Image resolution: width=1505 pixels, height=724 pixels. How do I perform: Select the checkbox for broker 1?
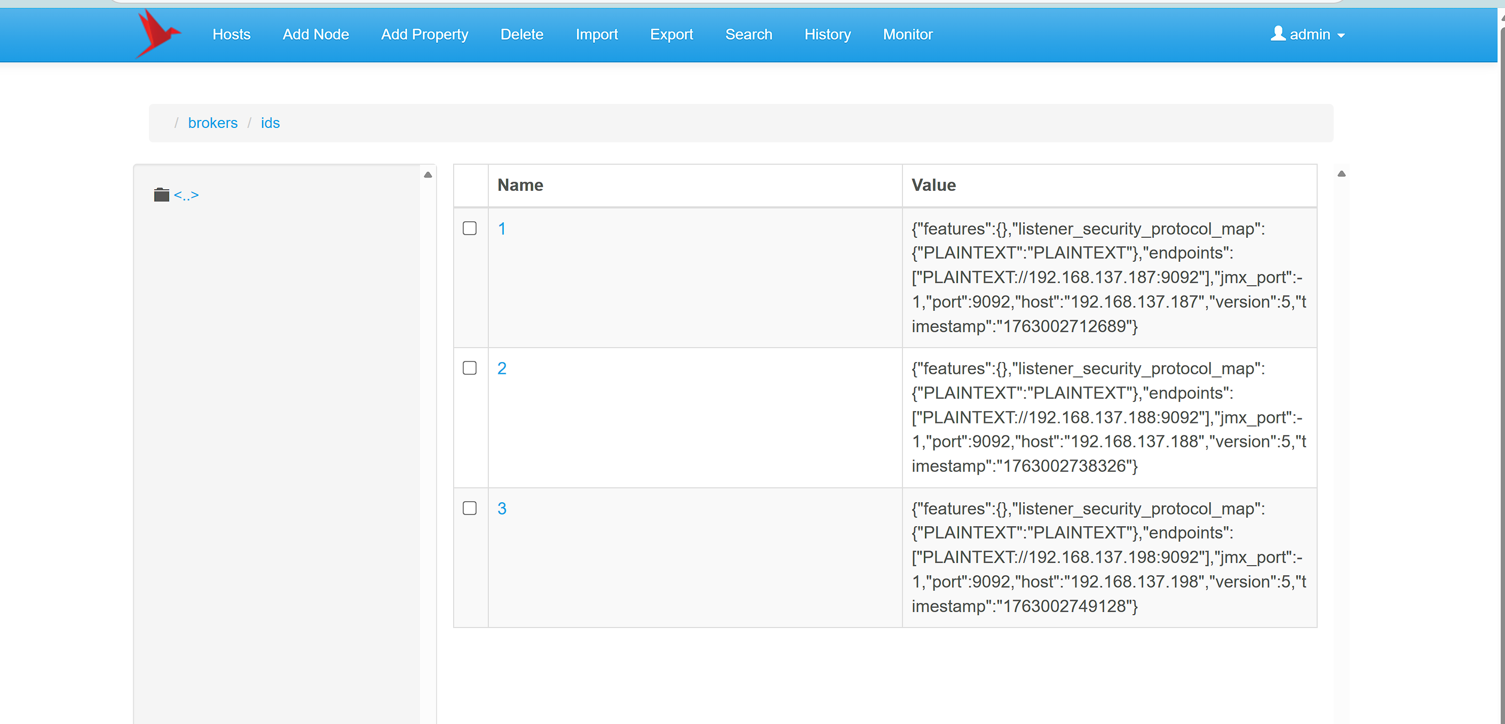click(469, 228)
